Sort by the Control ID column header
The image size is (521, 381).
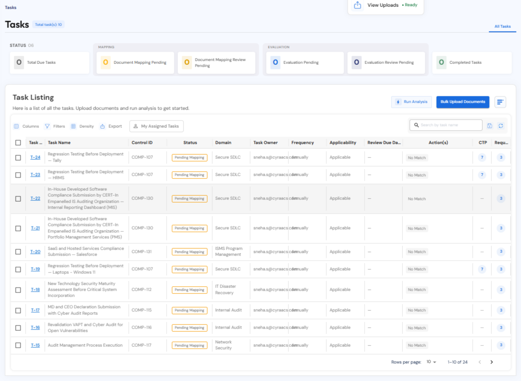tap(142, 143)
